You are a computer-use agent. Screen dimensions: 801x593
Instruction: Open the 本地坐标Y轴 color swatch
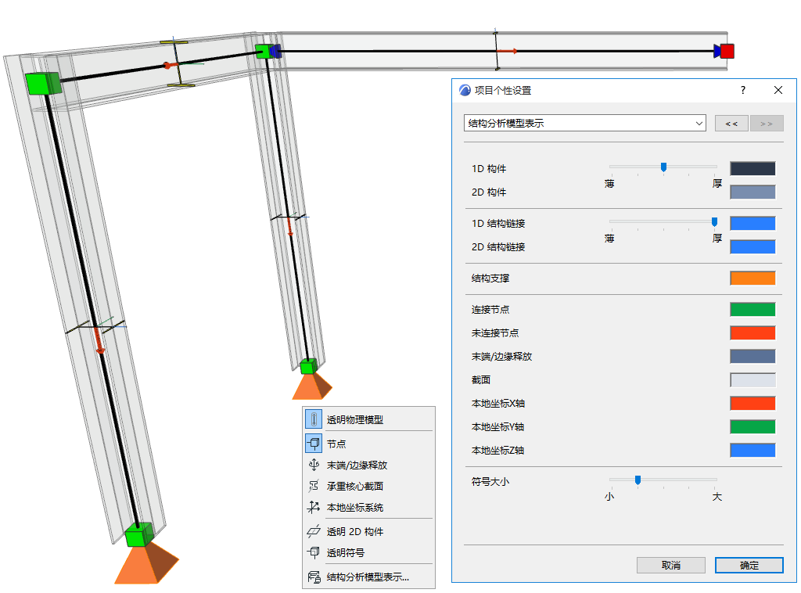point(753,427)
